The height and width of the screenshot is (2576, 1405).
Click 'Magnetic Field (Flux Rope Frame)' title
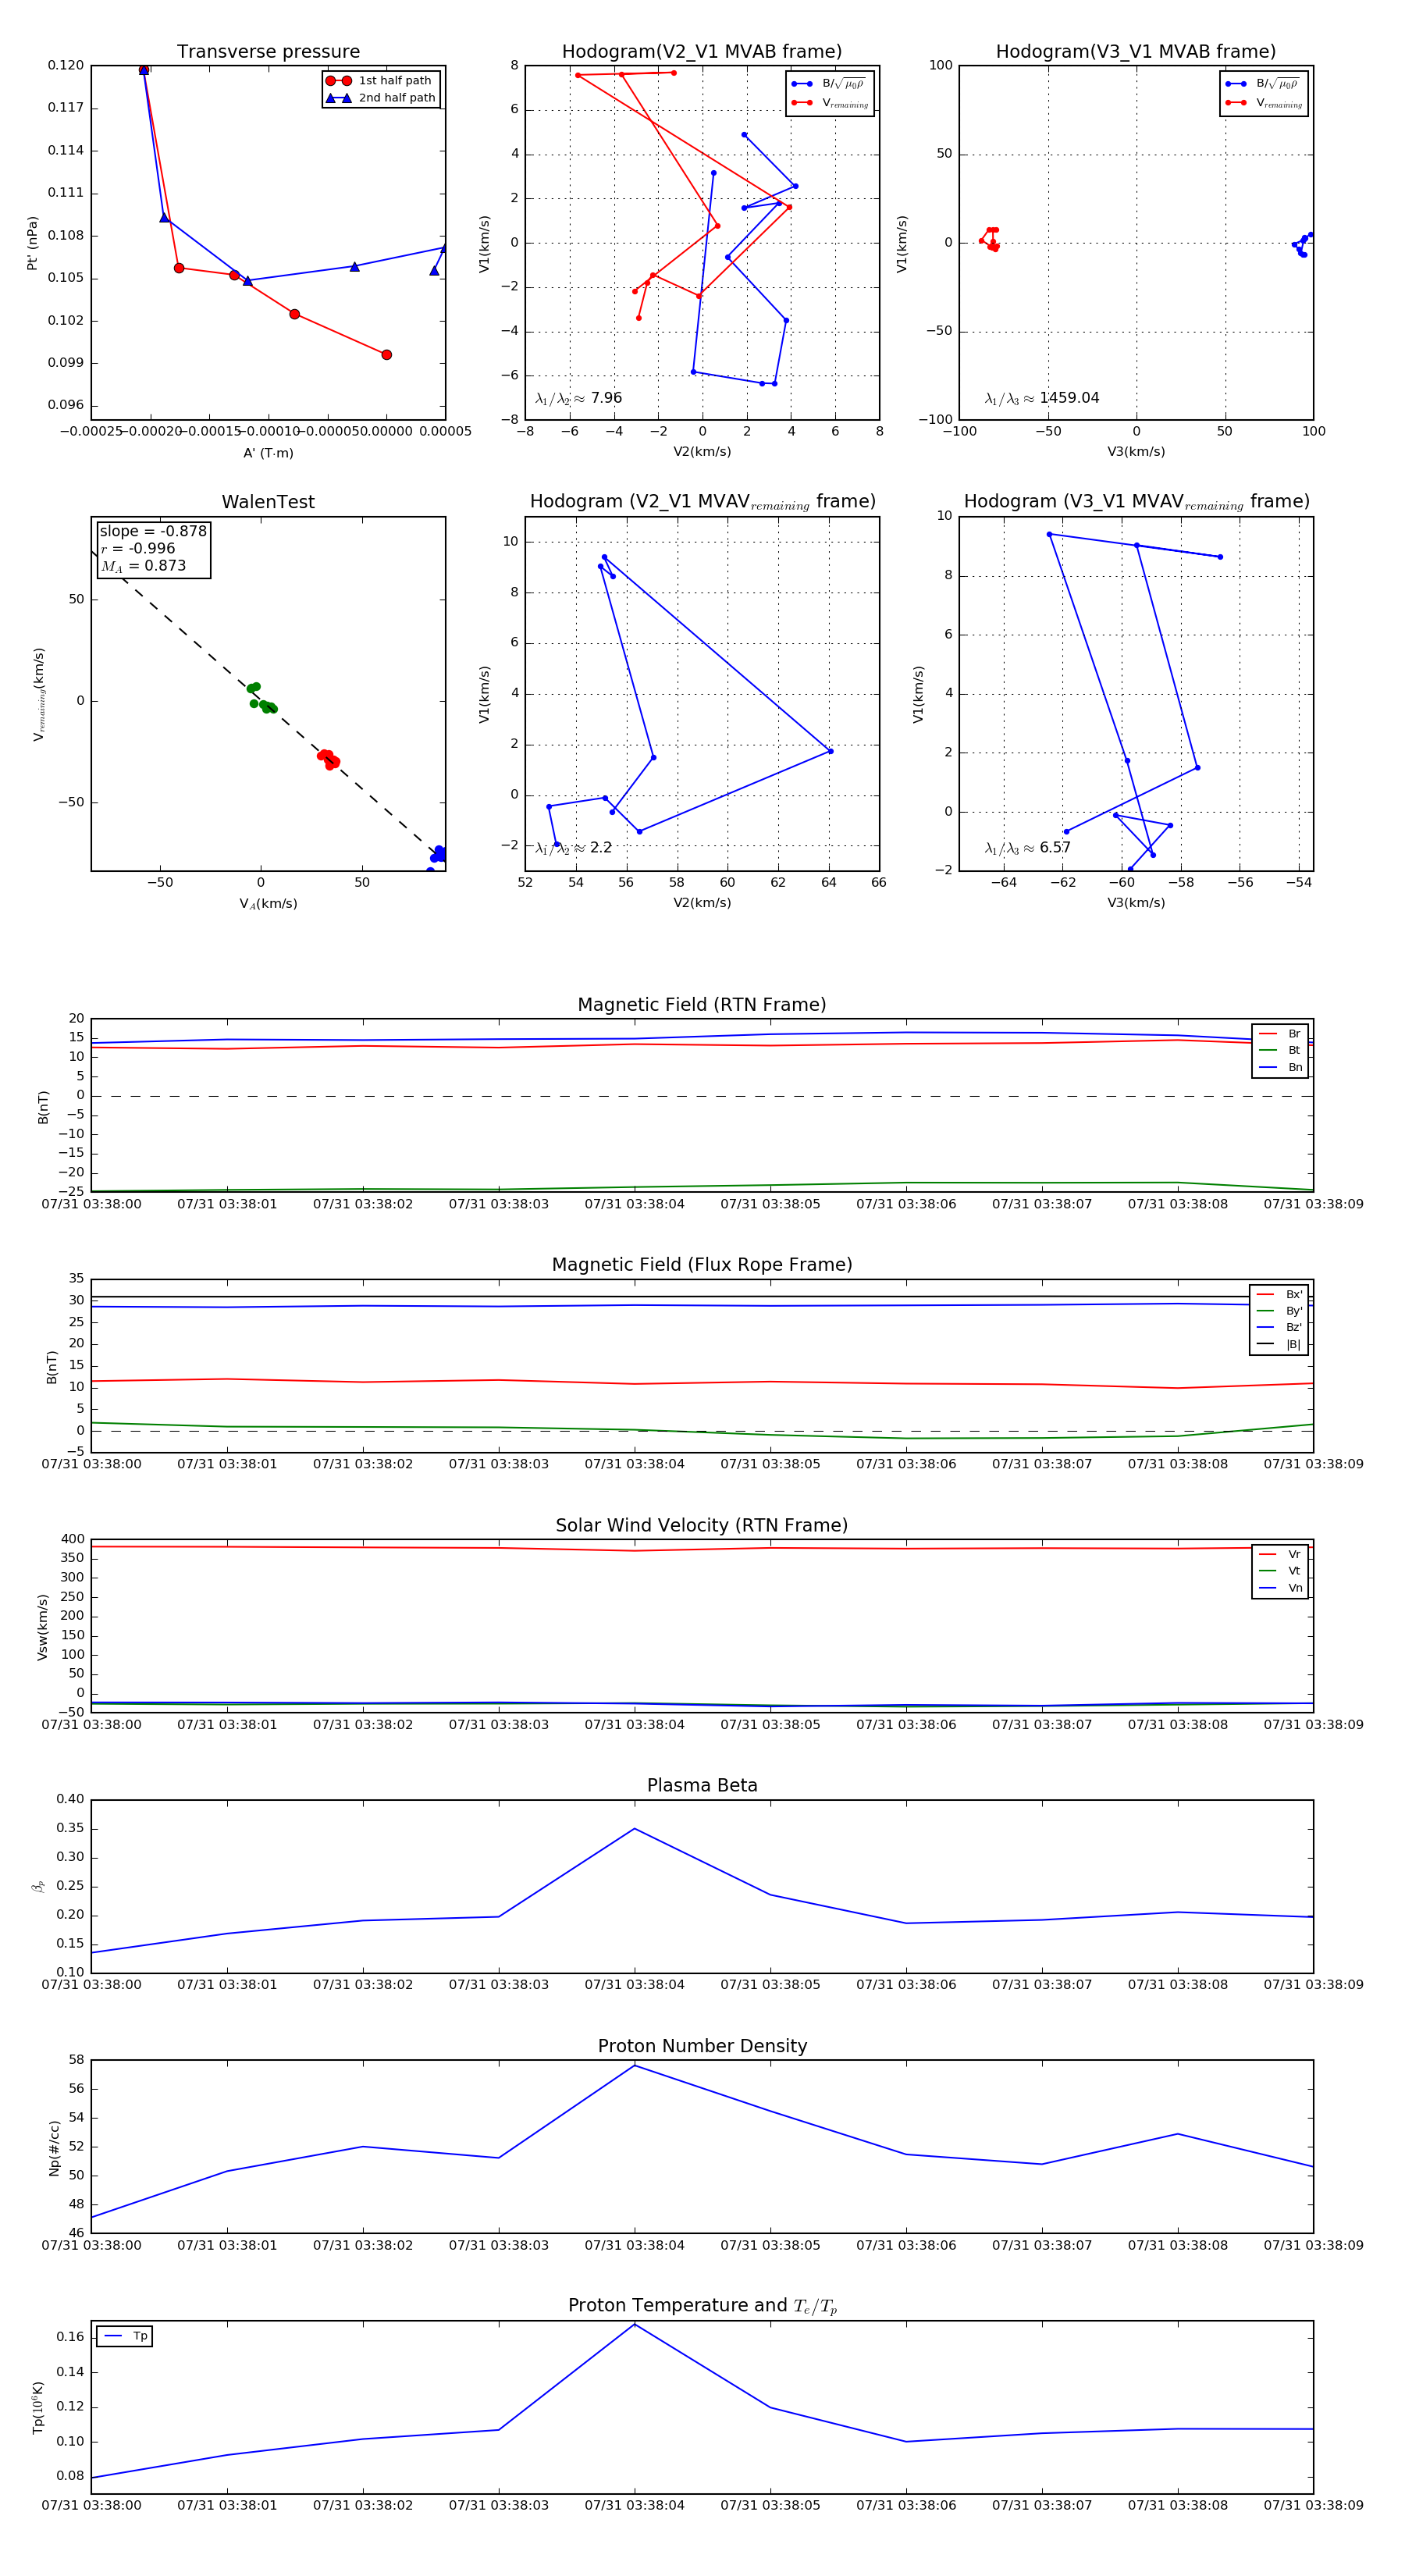click(x=702, y=1265)
